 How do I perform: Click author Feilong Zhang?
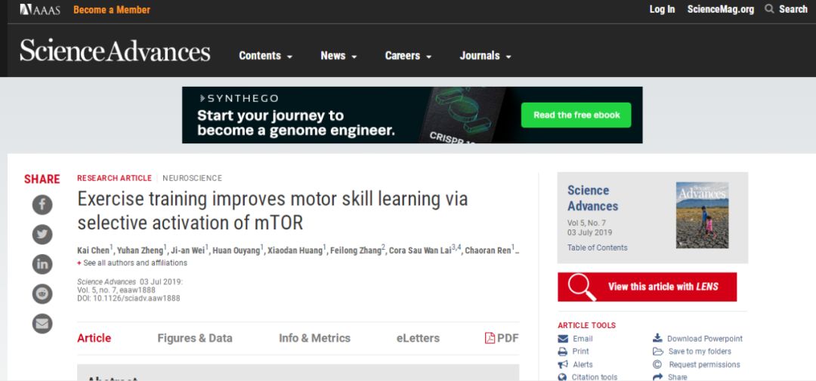356,250
